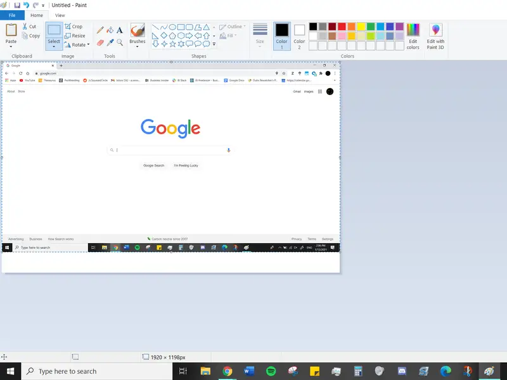This screenshot has height=380, width=507.
Task: Click the Copy button
Action: pyautogui.click(x=30, y=35)
